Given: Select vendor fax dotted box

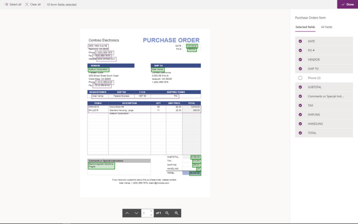Looking at the screenshot, I should click(102, 86).
